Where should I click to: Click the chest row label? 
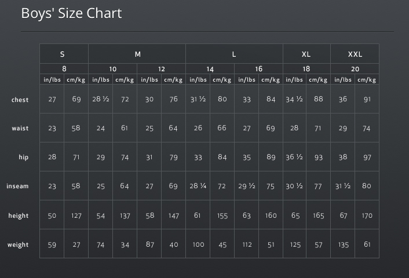[x=20, y=100]
